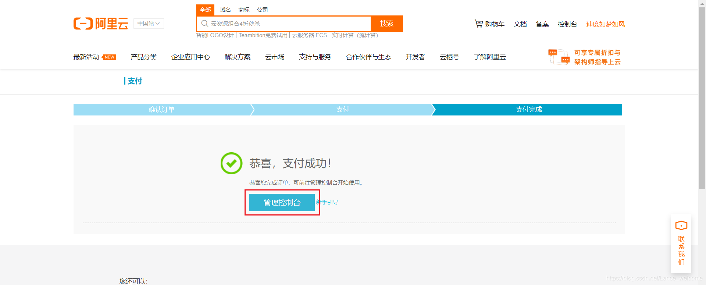Select the 域名 search tab
This screenshot has height=285, width=706.
click(x=225, y=10)
